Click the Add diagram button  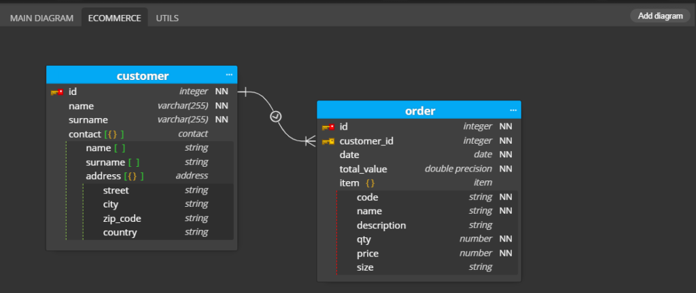pyautogui.click(x=660, y=16)
